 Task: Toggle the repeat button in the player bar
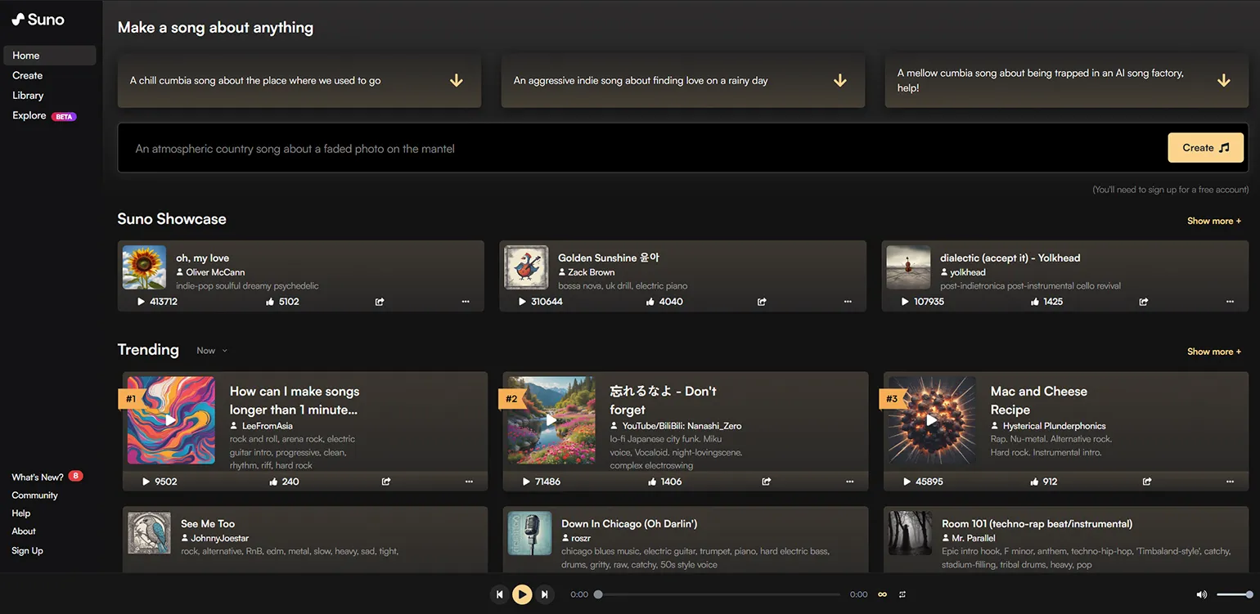tap(902, 594)
